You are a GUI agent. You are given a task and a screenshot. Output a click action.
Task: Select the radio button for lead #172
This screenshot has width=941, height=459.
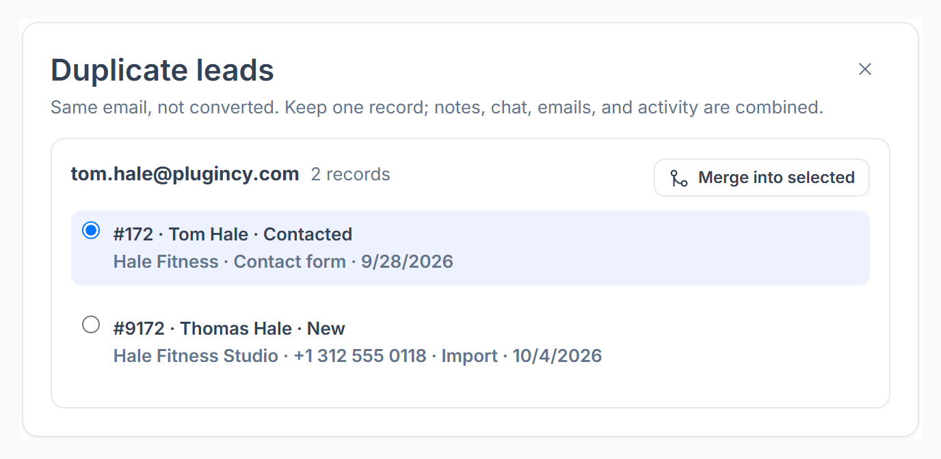(x=91, y=230)
